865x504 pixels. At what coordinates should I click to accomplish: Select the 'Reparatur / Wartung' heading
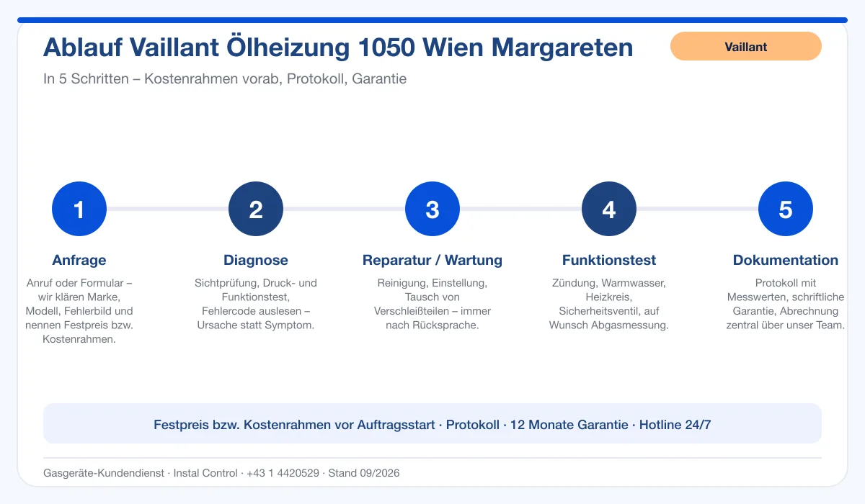point(432,260)
